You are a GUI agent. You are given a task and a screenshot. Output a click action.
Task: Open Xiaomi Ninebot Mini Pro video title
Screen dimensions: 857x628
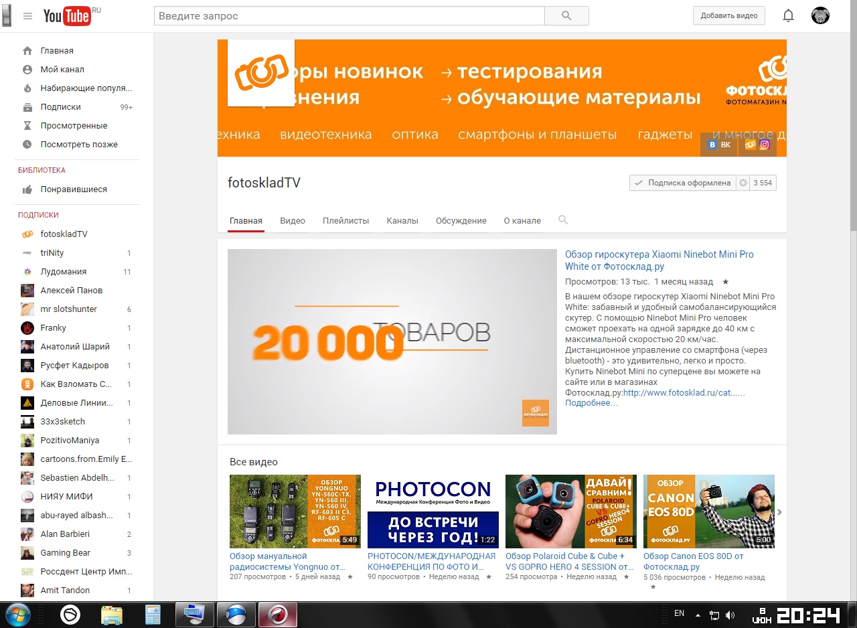coord(659,260)
